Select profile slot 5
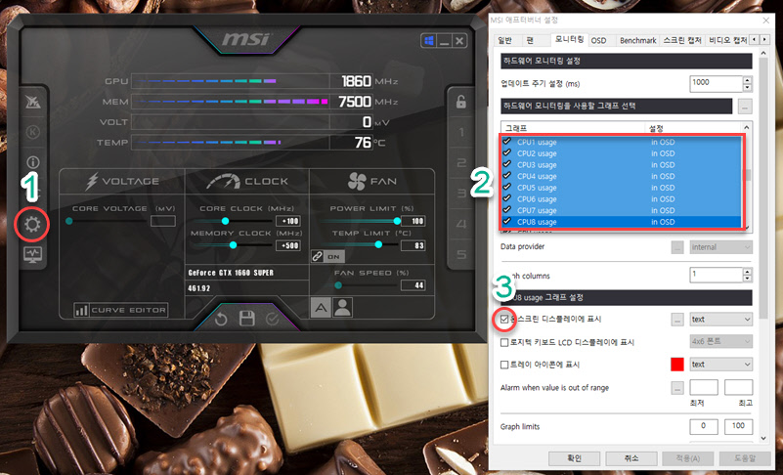Image resolution: width=783 pixels, height=475 pixels. [461, 254]
